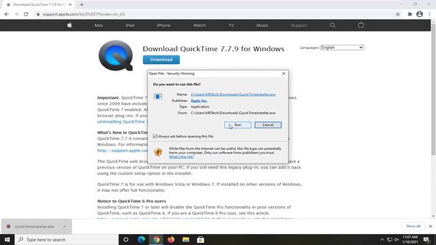This screenshot has height=245, width=436.
Task: Click Show all downloads button
Action: coord(413,227)
